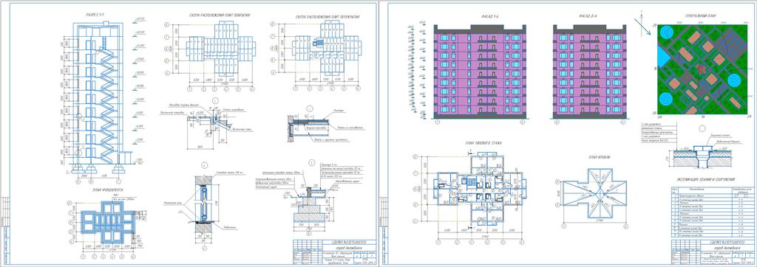Select the purple facade 1-6 elevation

(481, 72)
